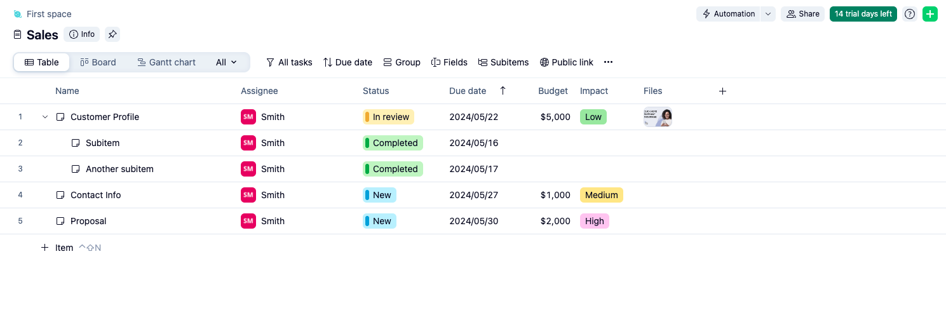Click the Contact Info item icon
Image resolution: width=946 pixels, height=315 pixels.
60,195
